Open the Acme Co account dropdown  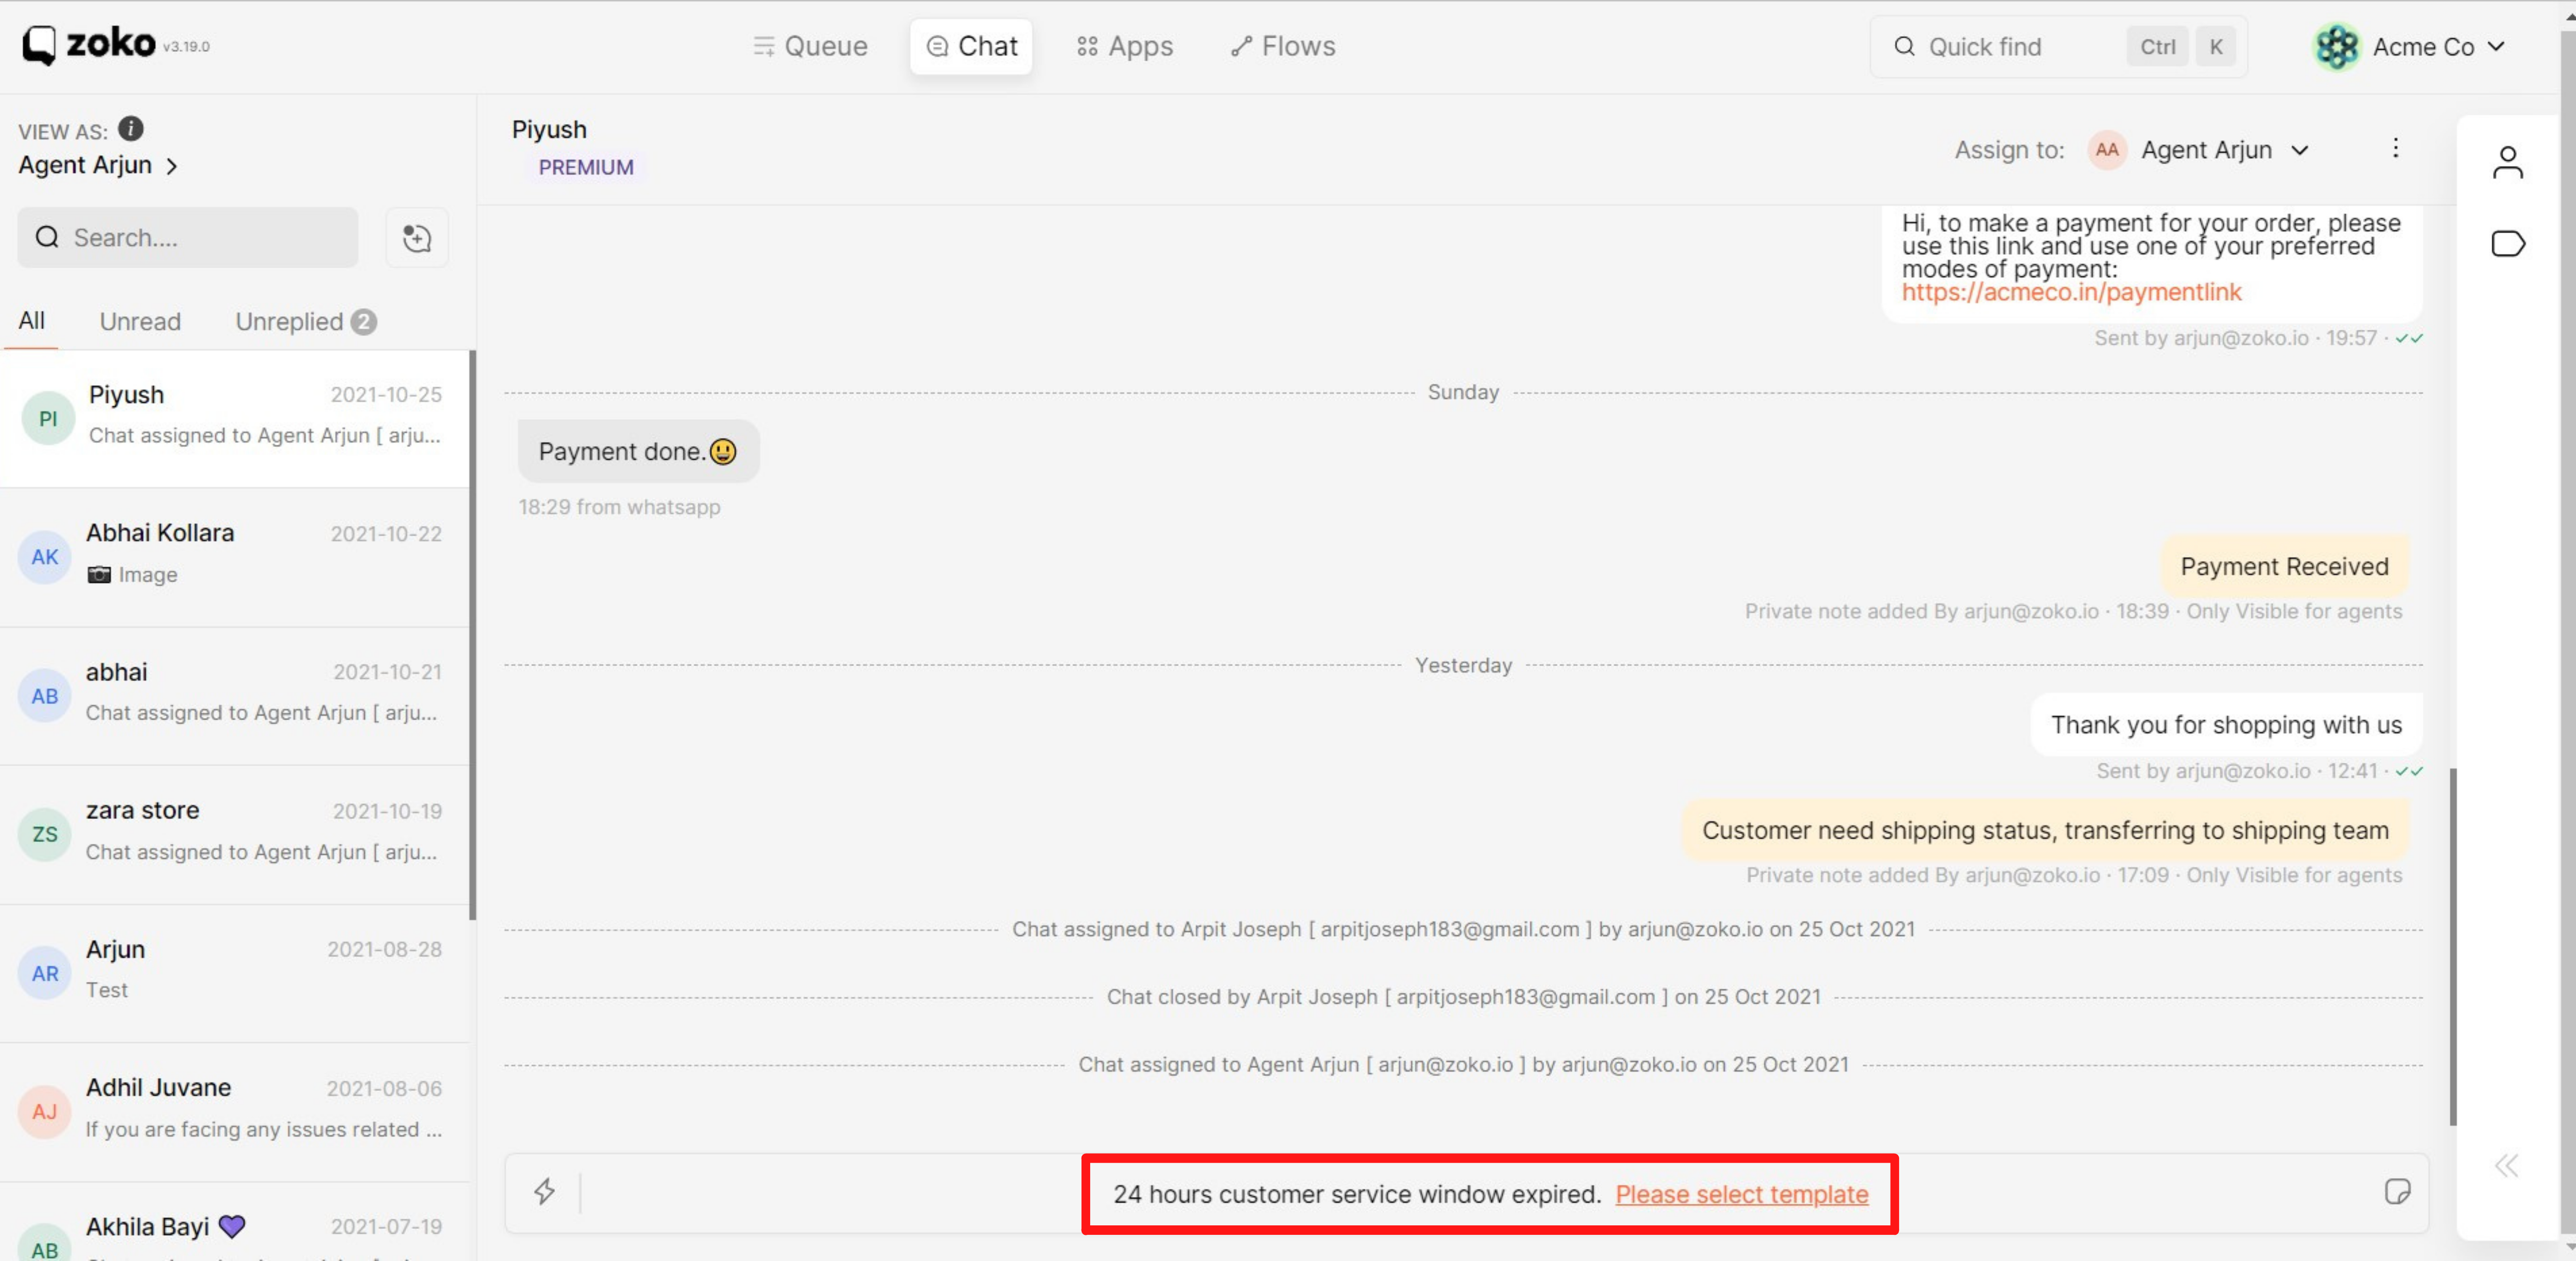2410,47
